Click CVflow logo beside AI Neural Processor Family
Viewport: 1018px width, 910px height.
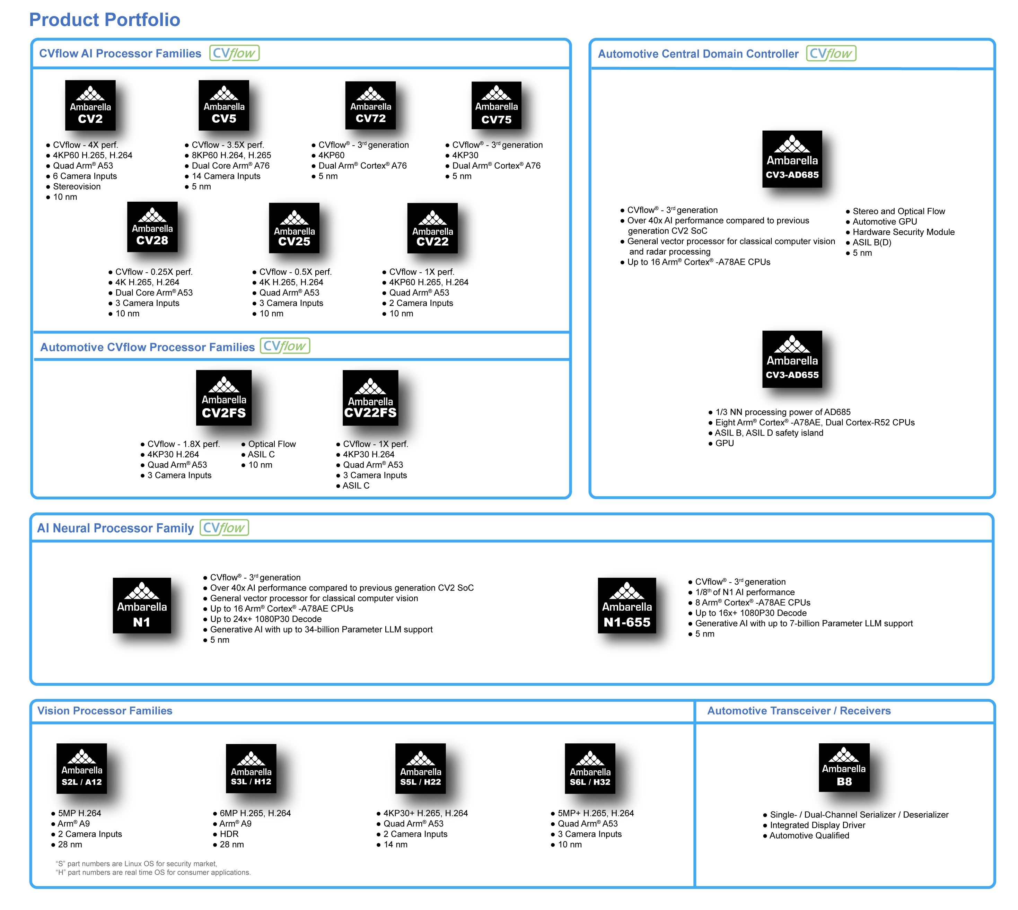224,527
